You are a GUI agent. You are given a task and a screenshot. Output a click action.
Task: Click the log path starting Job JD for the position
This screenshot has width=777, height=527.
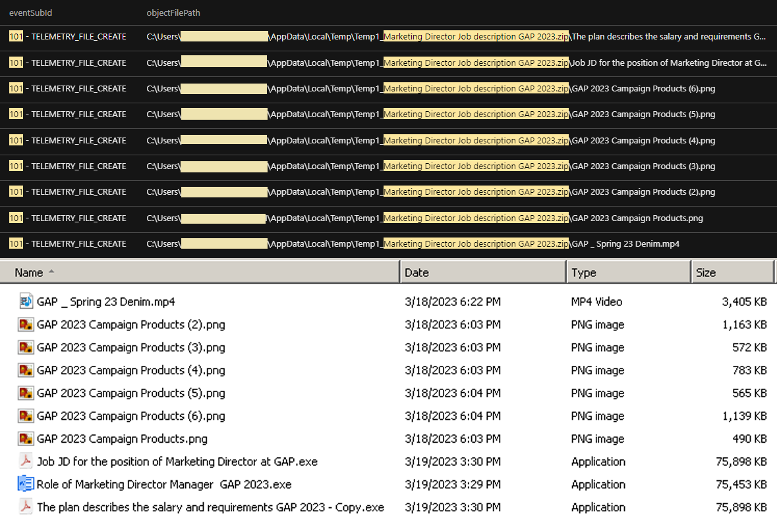click(x=457, y=63)
